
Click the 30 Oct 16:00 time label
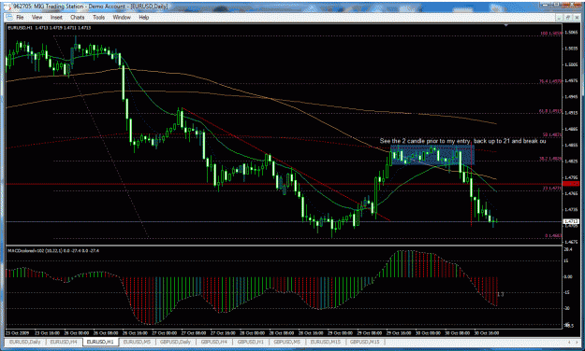(x=487, y=333)
